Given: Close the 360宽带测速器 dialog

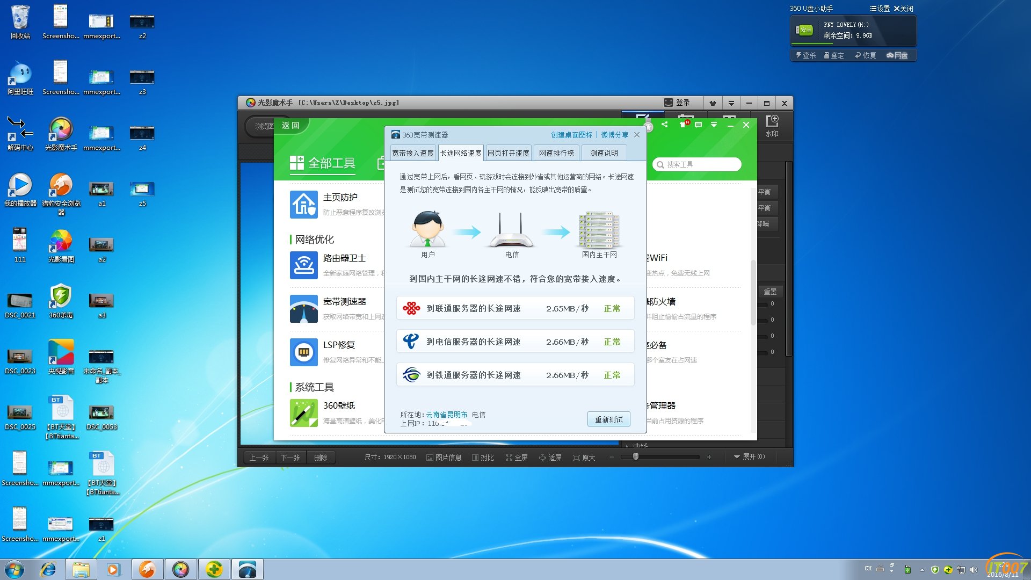Looking at the screenshot, I should click(x=637, y=135).
